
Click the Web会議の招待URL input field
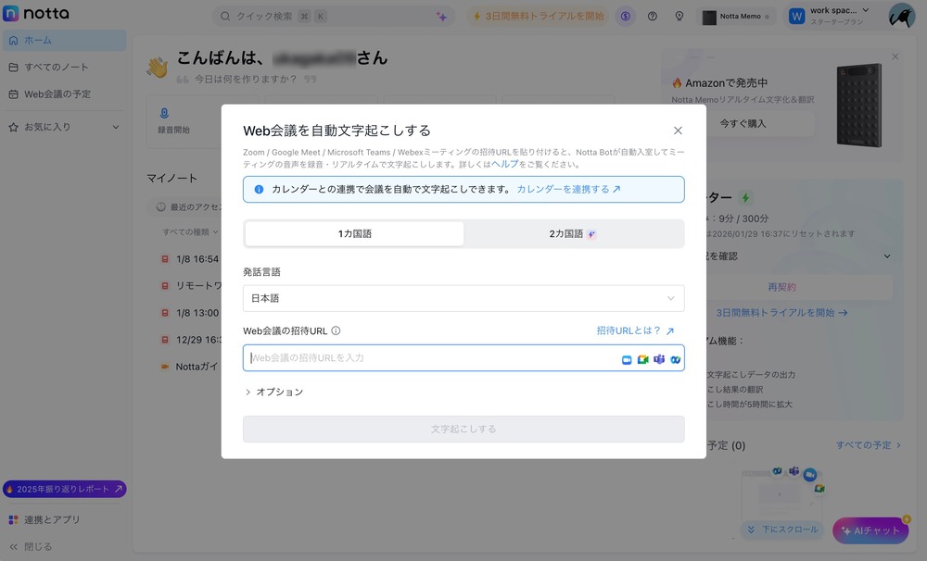click(x=417, y=358)
